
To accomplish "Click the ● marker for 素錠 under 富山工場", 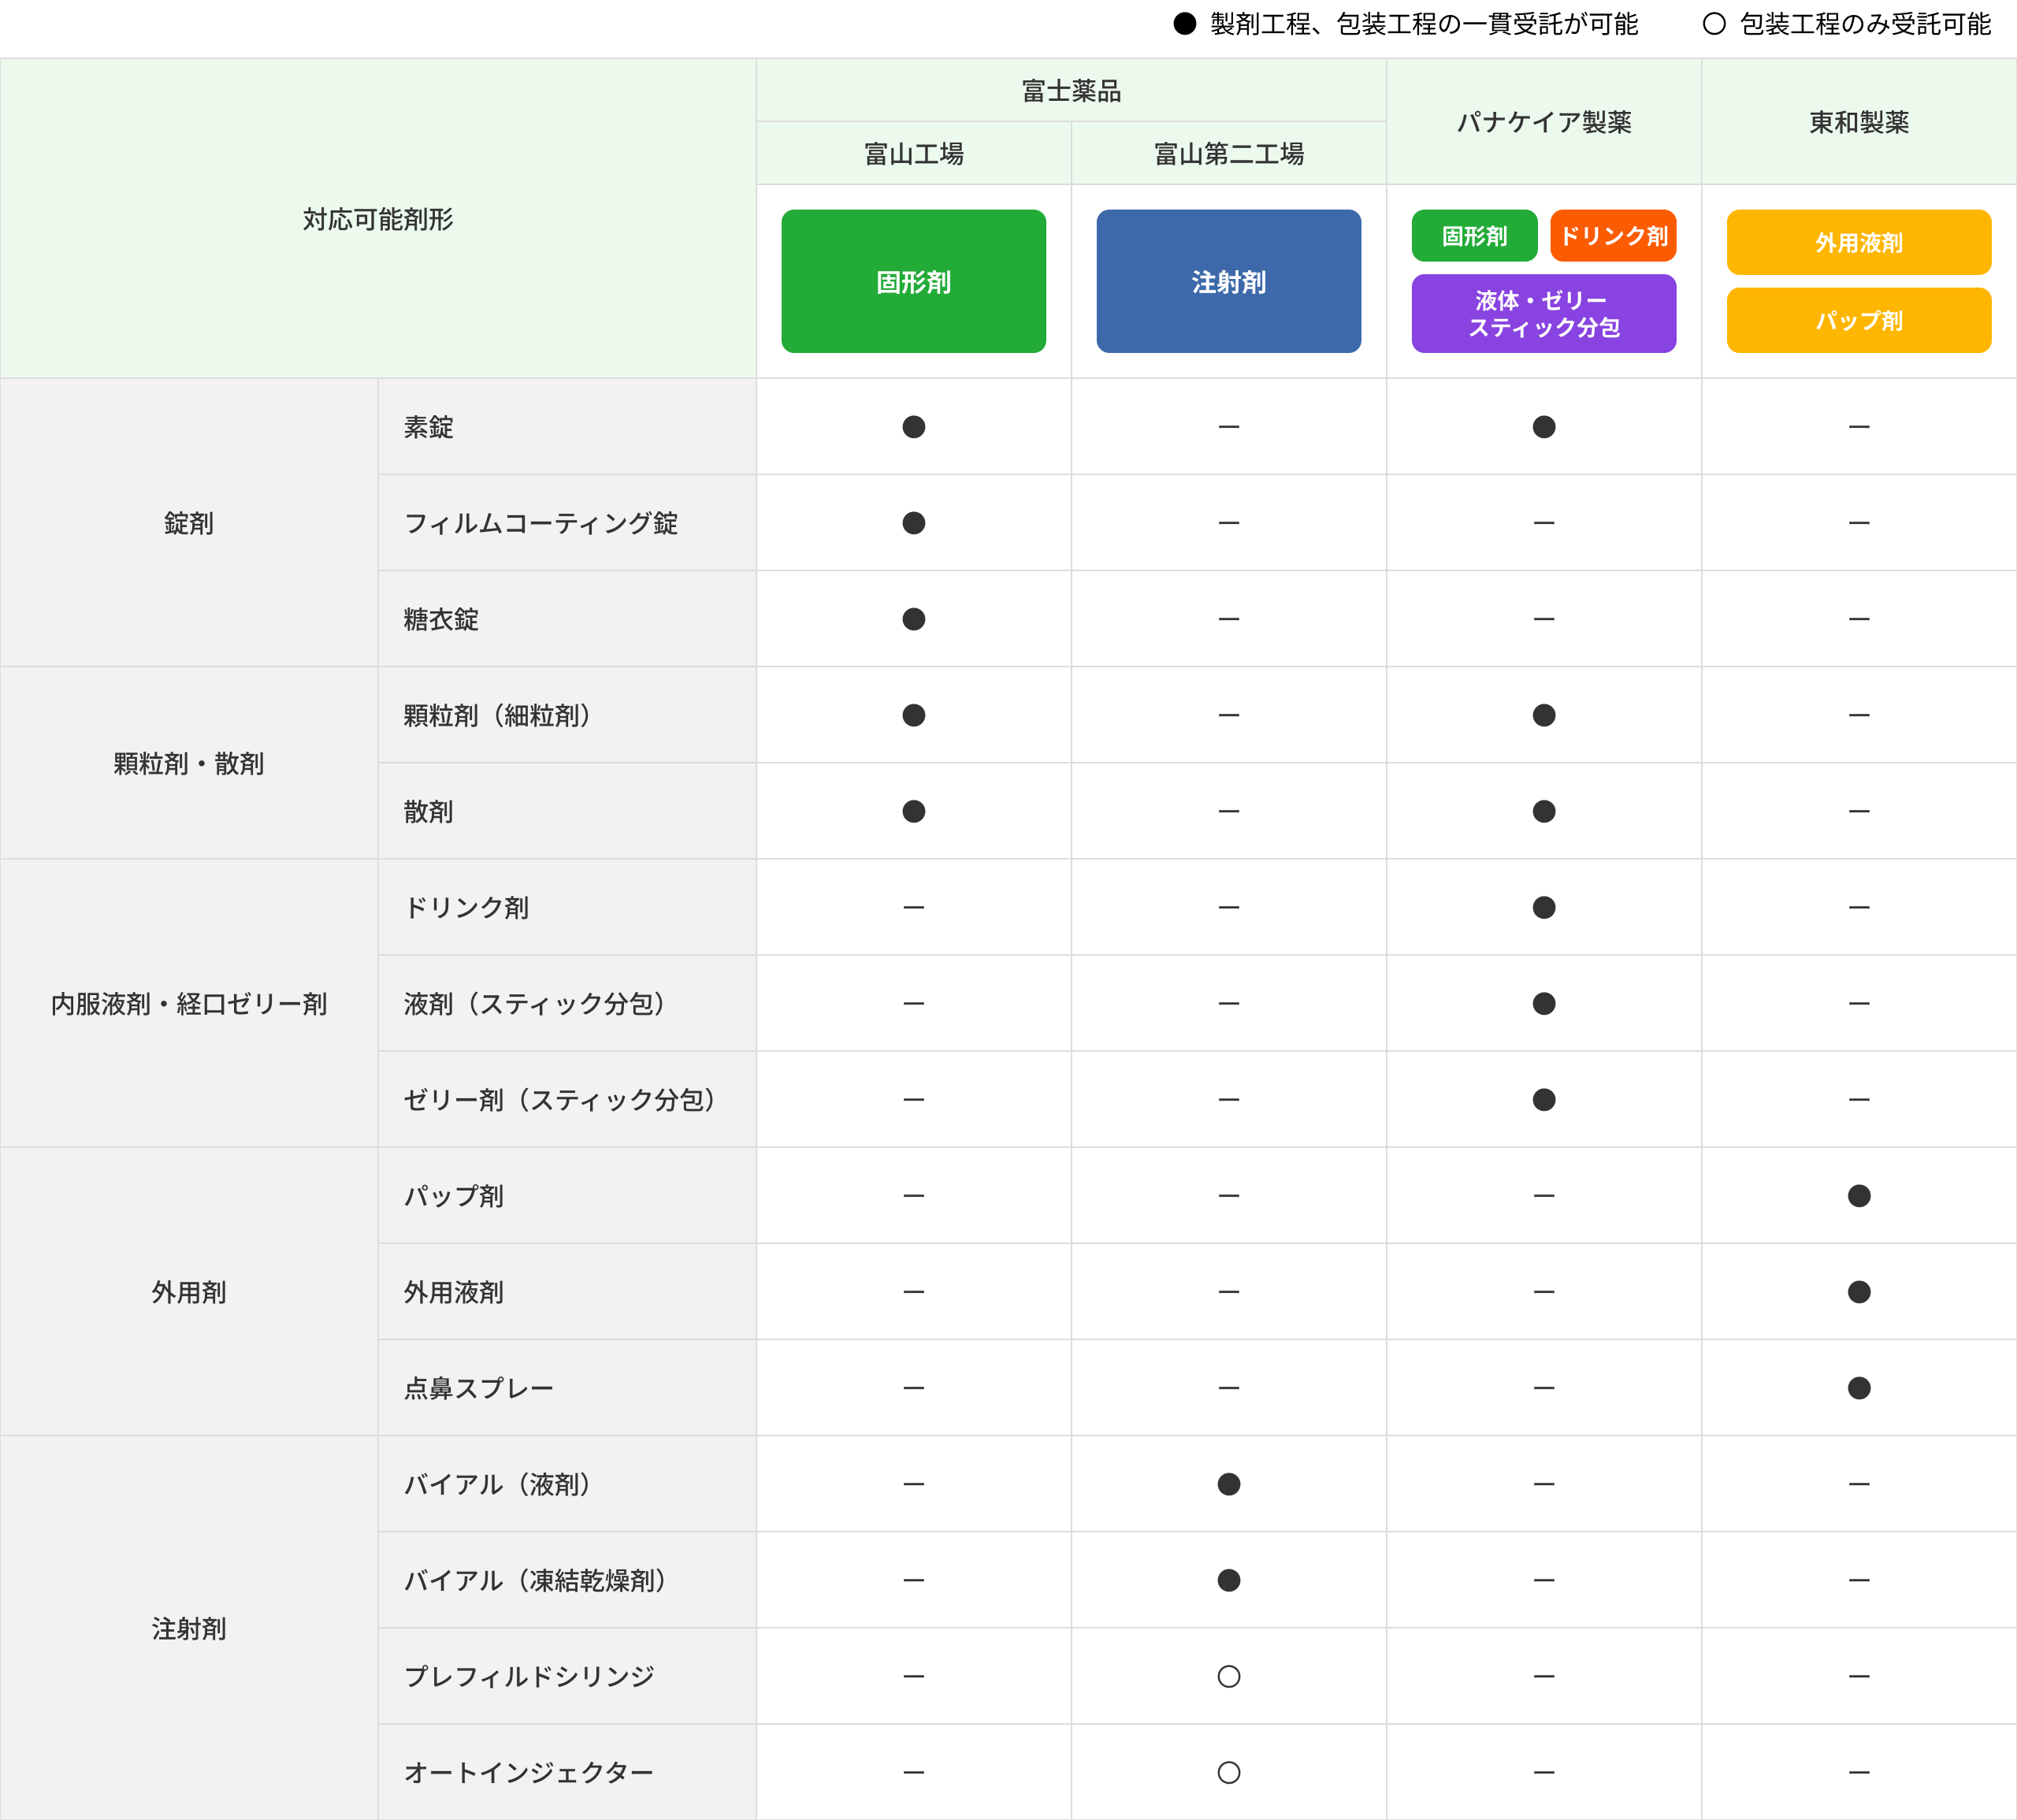I will pos(912,426).
